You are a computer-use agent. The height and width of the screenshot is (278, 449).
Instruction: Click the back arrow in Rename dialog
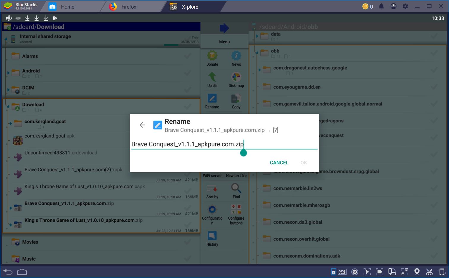click(x=143, y=125)
